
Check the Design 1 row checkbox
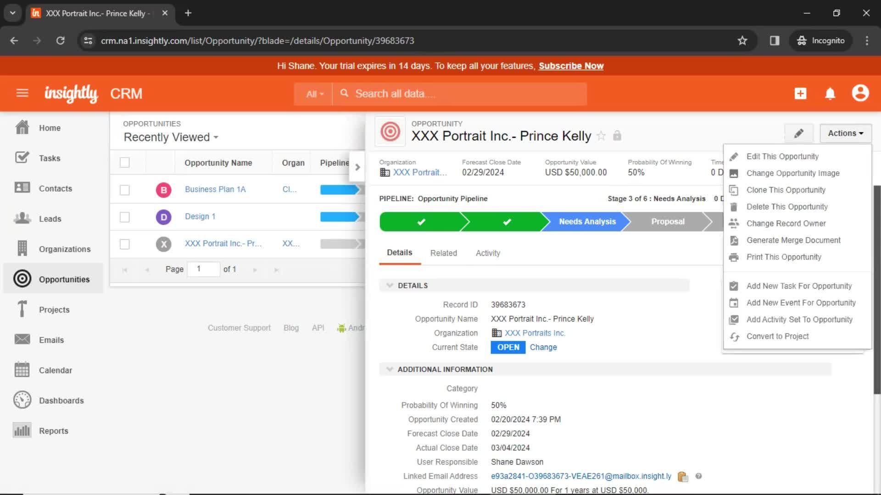[x=124, y=217]
